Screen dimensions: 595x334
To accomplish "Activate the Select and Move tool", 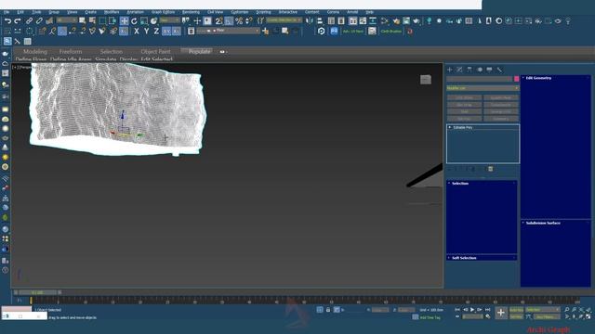I will [x=124, y=21].
